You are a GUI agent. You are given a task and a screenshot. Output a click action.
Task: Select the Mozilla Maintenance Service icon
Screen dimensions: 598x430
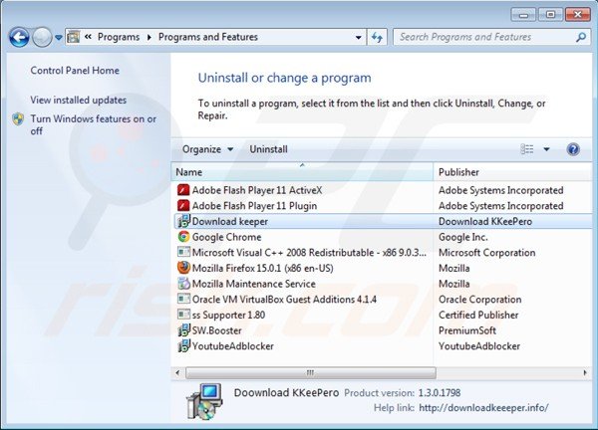coord(183,284)
